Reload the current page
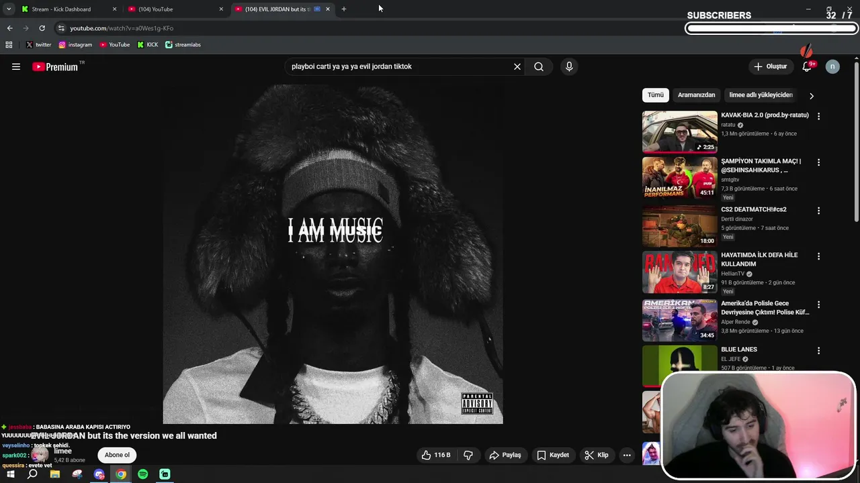 coord(42,28)
